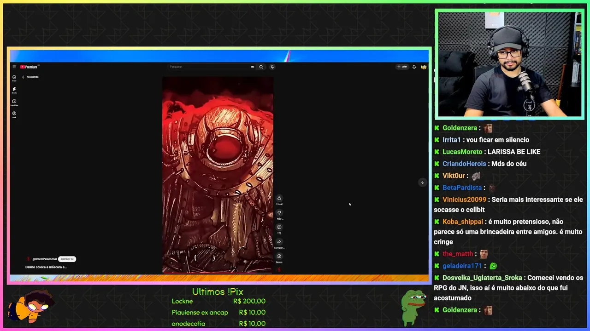Click the 'LARISSA BE LIKE' chat message
This screenshot has height=331, width=590.
pos(514,152)
